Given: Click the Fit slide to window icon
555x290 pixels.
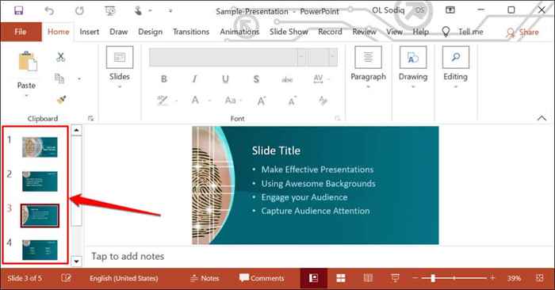Looking at the screenshot, I should [539, 278].
